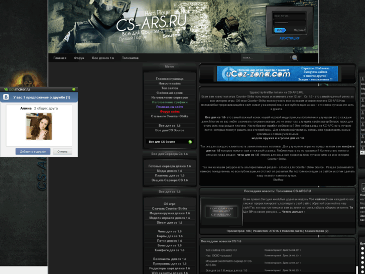Click the name 'Алина' in popup
Screen dimensions: 365x274
(26, 109)
